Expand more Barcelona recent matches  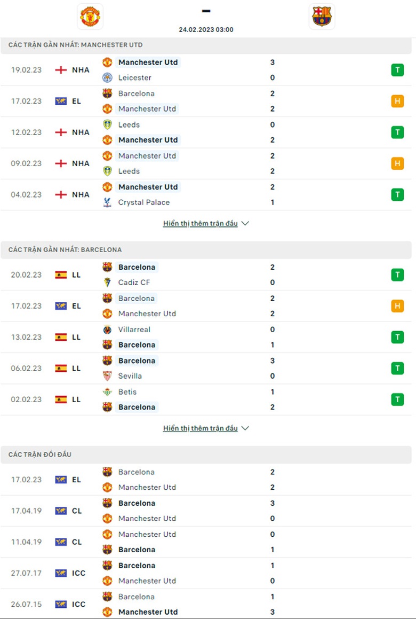tap(206, 428)
